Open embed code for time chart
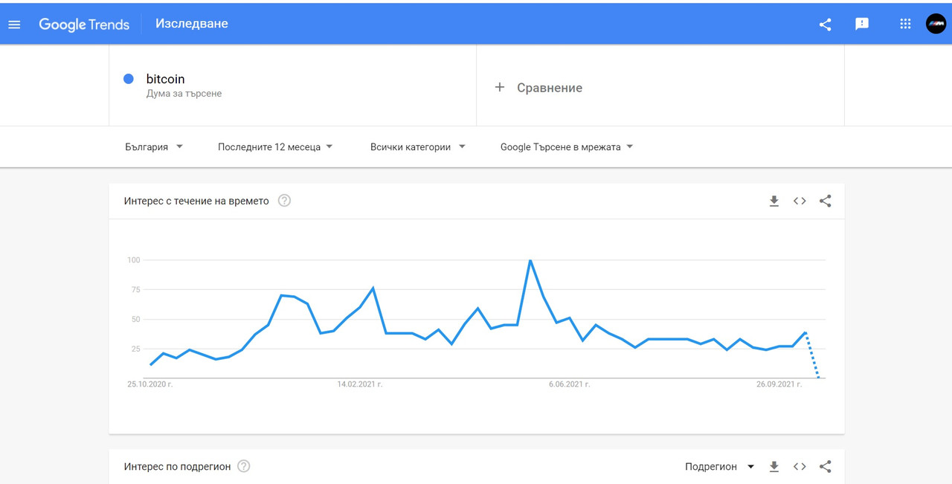Screen dimensions: 952x484 tap(800, 201)
